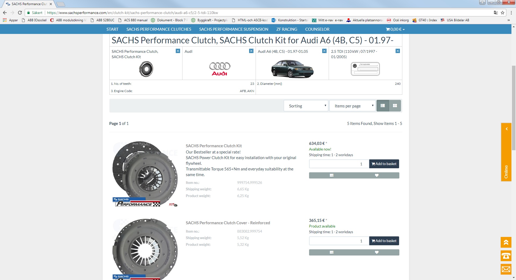Screen dimensions: 516x280
Task: View the Clutch Cover product image
Action: click(x=145, y=249)
